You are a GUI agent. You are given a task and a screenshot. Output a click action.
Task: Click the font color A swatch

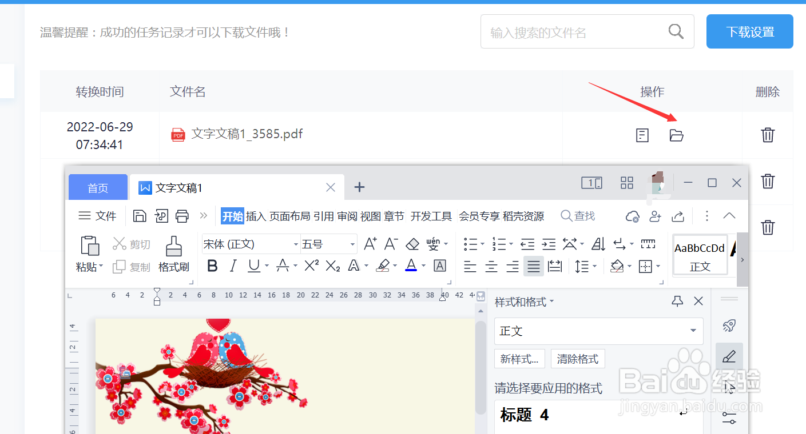[411, 266]
